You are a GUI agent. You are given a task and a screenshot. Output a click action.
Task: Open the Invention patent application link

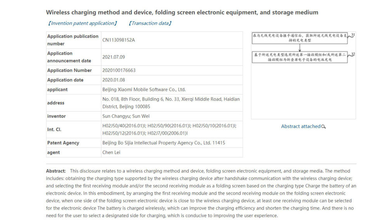(82, 23)
